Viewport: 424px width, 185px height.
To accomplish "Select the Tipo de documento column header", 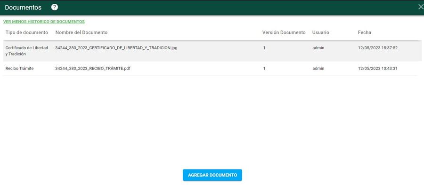I will tap(27, 32).
